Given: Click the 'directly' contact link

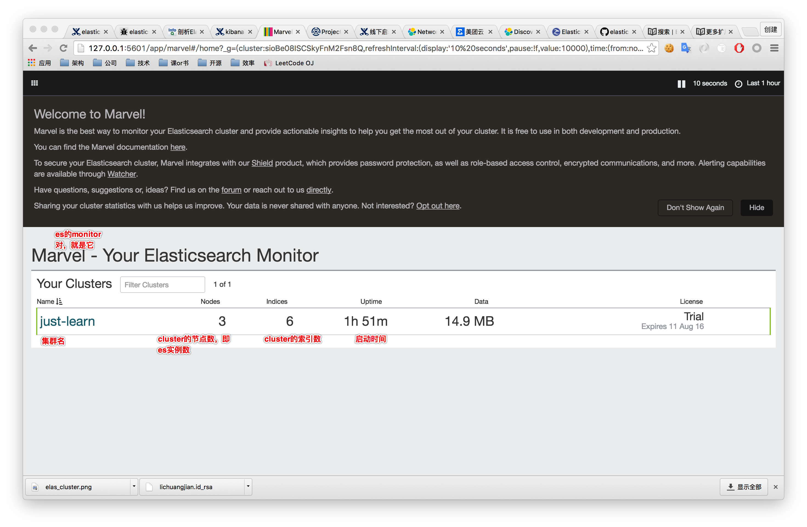Looking at the screenshot, I should coord(319,190).
